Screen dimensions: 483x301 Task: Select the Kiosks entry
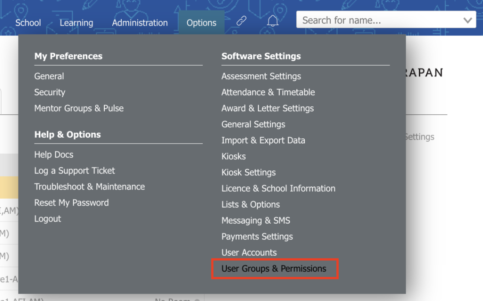click(233, 156)
